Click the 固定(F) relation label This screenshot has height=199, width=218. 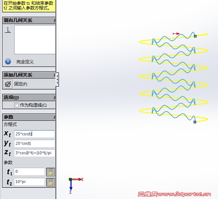click(21, 84)
